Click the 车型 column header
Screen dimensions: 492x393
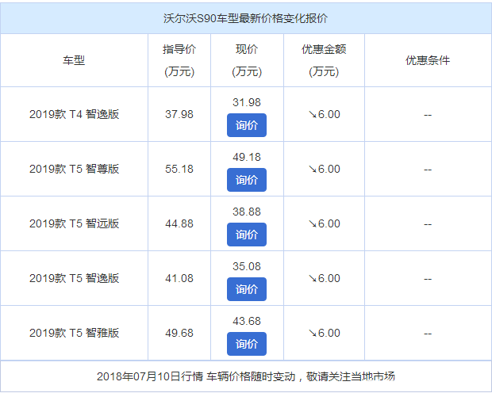[x=74, y=60]
